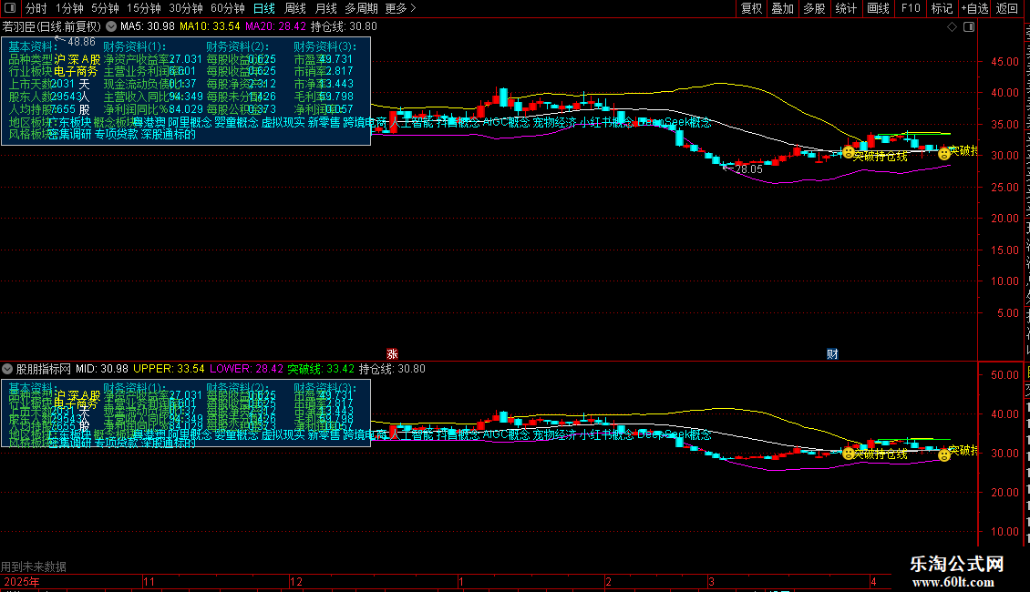
Task: Click the red 涨 marker on main chart
Action: coord(392,353)
